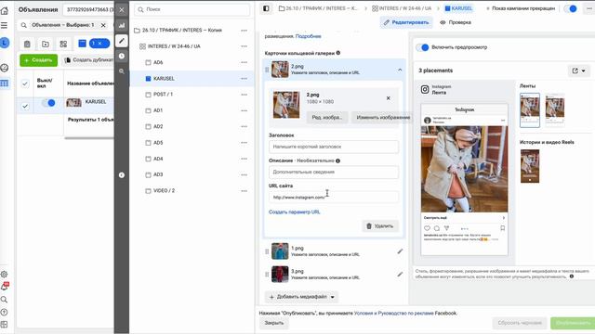595x334 pixels.
Task: Open notifications bell icon
Action: [5, 287]
